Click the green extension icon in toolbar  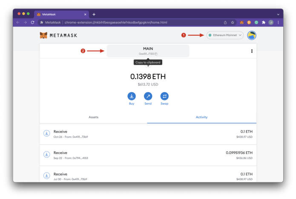click(x=256, y=23)
